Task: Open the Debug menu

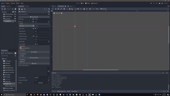Action: pos(13,3)
